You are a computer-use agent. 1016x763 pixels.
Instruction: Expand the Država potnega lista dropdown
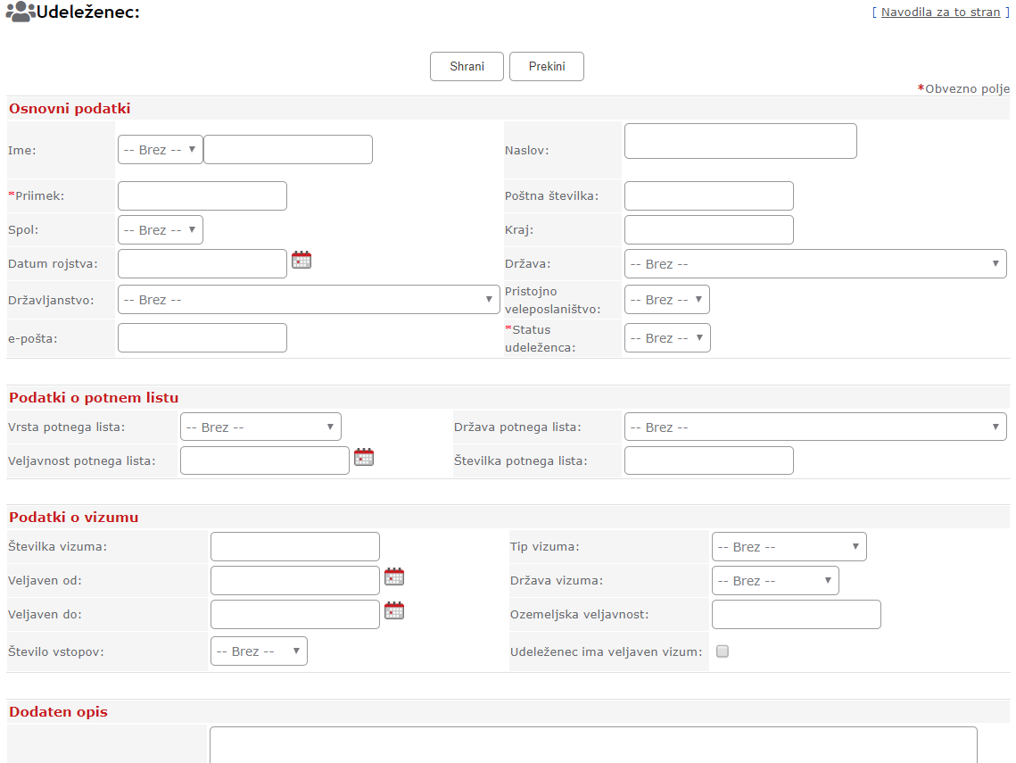(815, 427)
